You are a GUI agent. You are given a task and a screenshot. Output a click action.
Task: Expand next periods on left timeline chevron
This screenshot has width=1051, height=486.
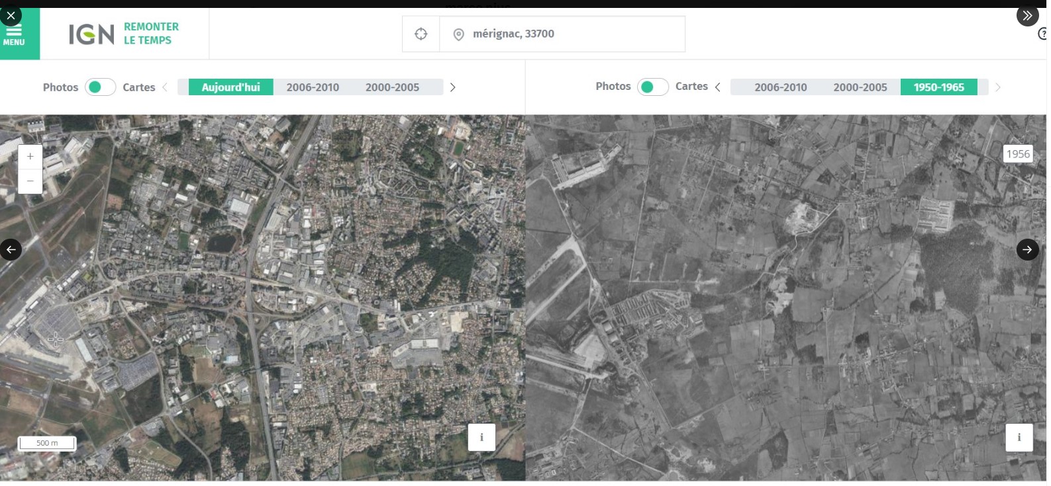pyautogui.click(x=453, y=87)
